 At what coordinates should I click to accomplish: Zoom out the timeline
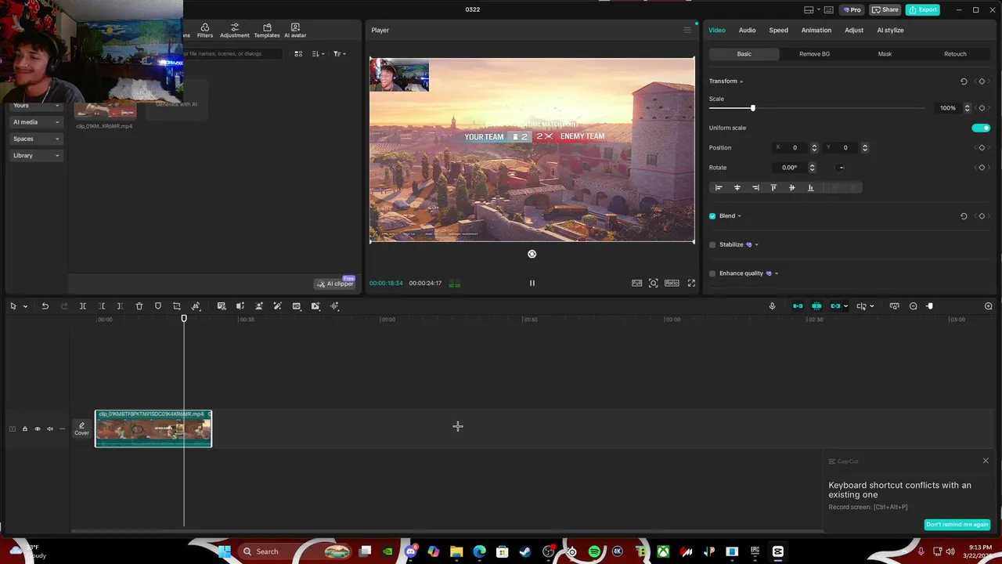tap(914, 306)
